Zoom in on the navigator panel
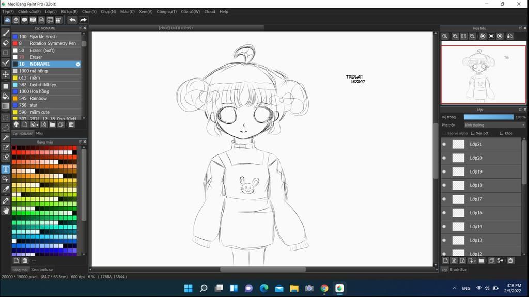 pos(455,36)
